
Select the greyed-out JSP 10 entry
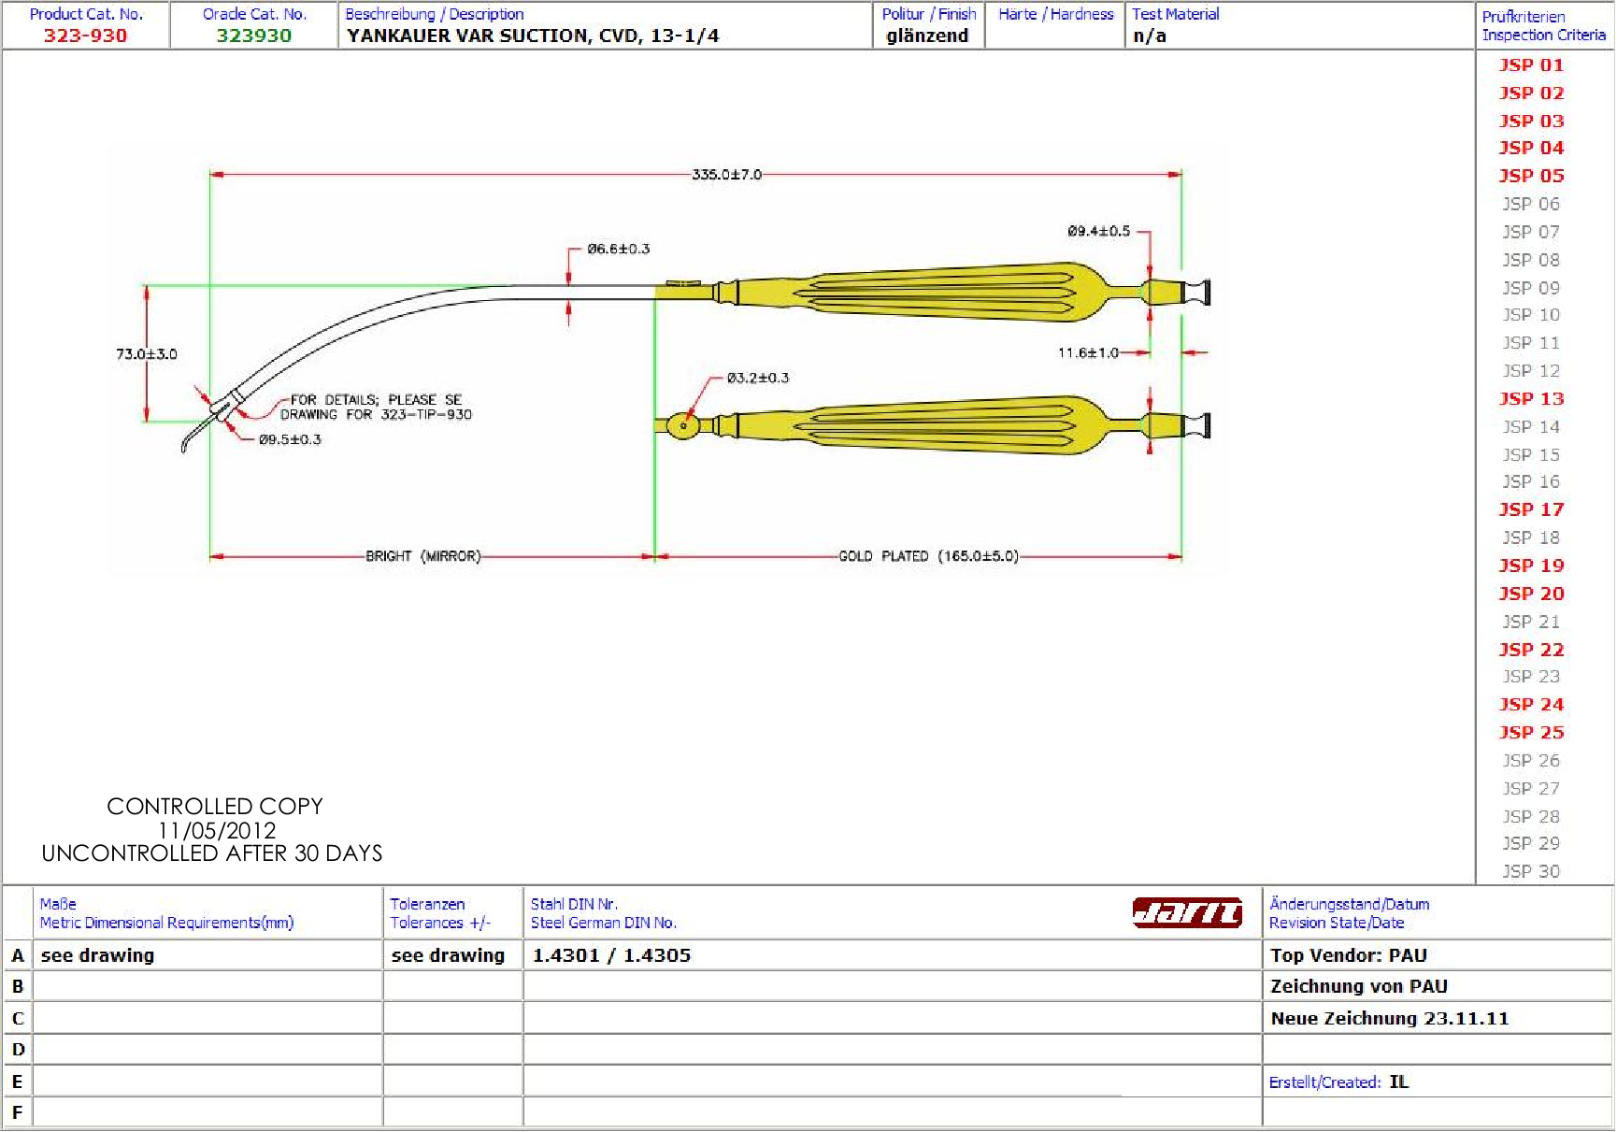(x=1531, y=315)
